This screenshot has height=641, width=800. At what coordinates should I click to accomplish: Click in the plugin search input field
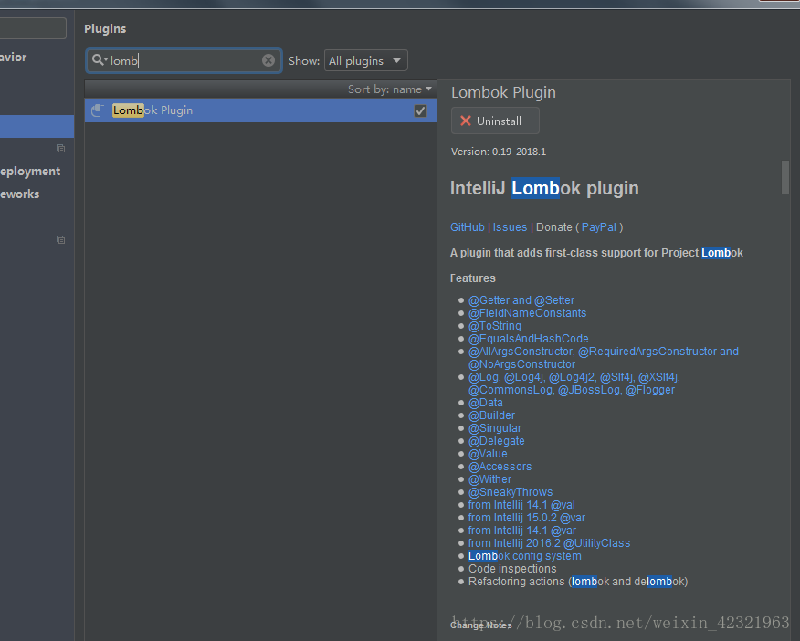[184, 60]
